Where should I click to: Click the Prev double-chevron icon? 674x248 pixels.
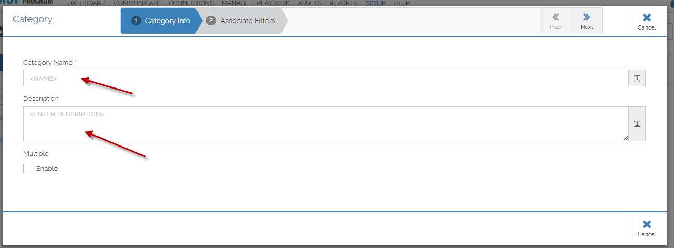coord(555,17)
